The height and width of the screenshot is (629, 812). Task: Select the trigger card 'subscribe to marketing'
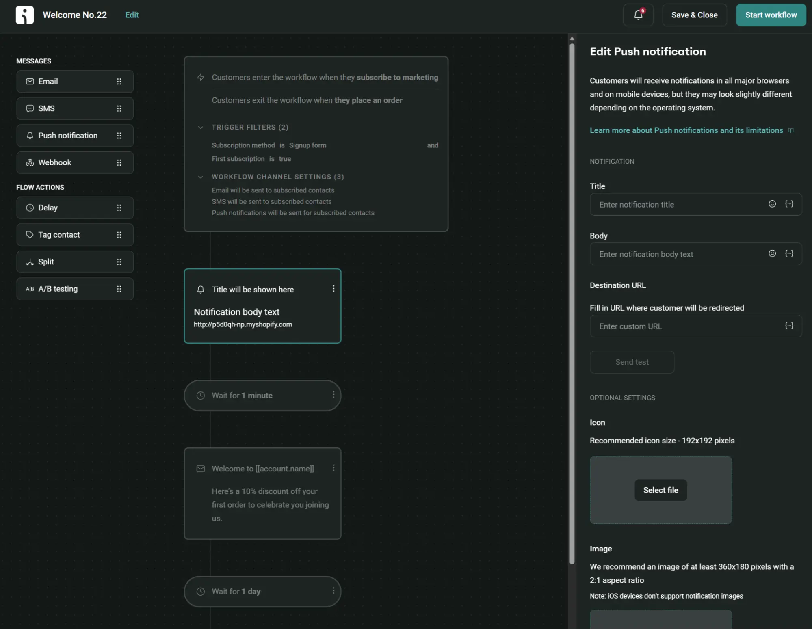(316, 144)
